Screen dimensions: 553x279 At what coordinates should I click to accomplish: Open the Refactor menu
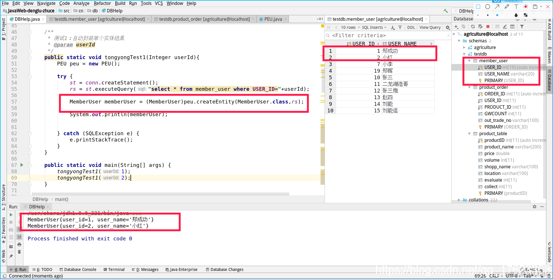pos(102,3)
